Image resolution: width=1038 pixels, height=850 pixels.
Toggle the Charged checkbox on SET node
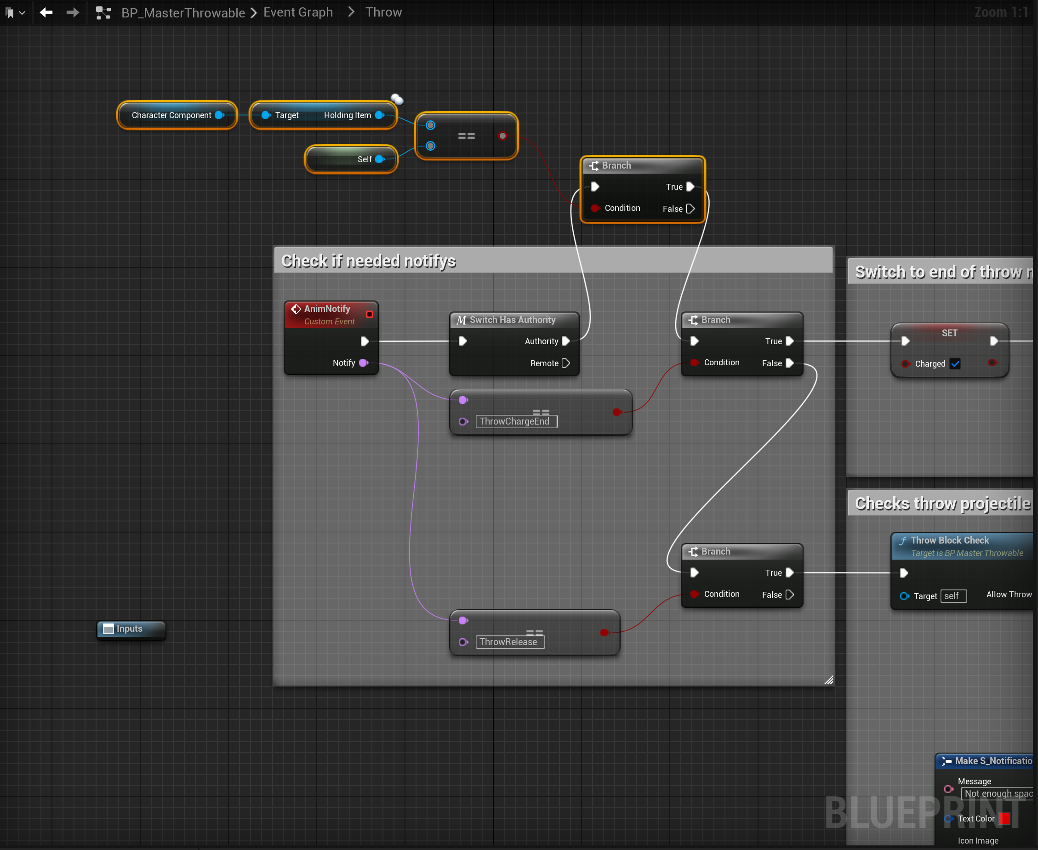click(955, 364)
